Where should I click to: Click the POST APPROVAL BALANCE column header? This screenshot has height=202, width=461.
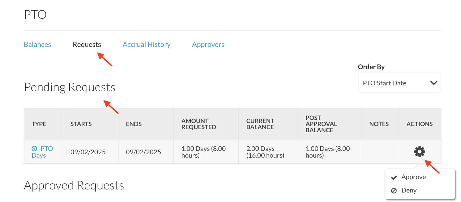point(321,124)
